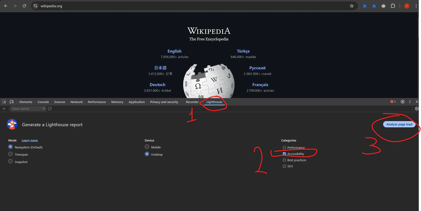The height and width of the screenshot is (211, 421).
Task: Enable the Performance category checkbox
Action: [x=284, y=148]
